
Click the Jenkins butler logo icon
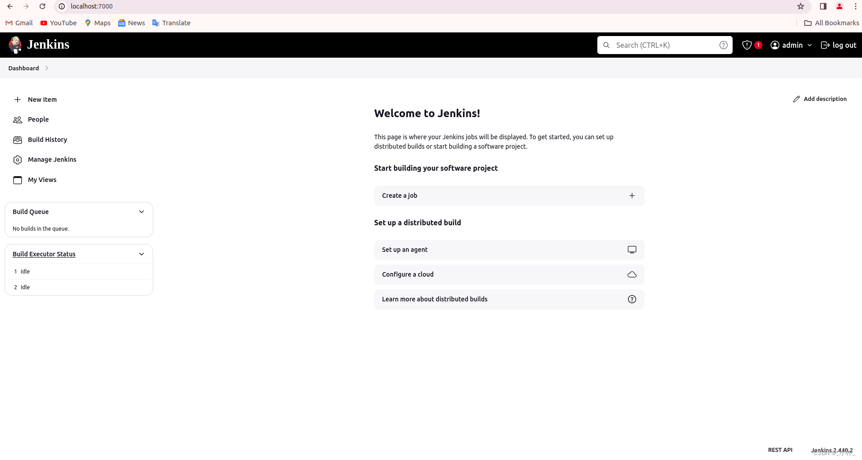(x=15, y=45)
